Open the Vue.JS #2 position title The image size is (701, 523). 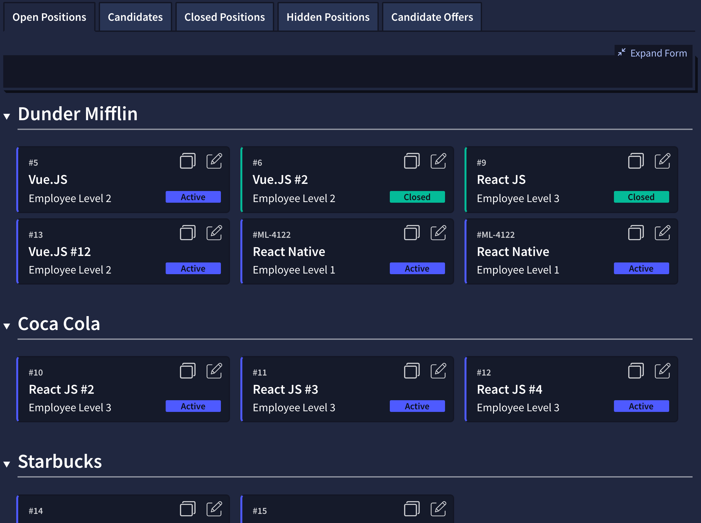click(x=280, y=180)
